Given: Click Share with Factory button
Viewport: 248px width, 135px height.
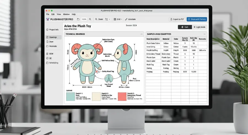Looking at the screenshot, I should [197, 19].
